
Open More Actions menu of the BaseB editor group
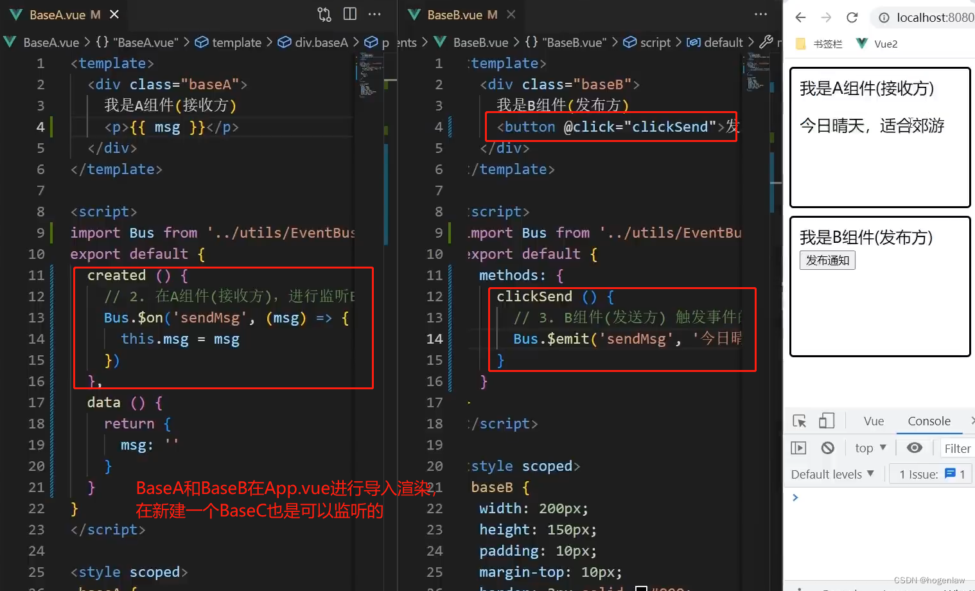pyautogui.click(x=761, y=14)
